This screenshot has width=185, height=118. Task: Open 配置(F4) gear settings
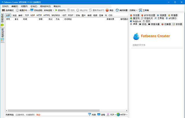coord(22,10)
